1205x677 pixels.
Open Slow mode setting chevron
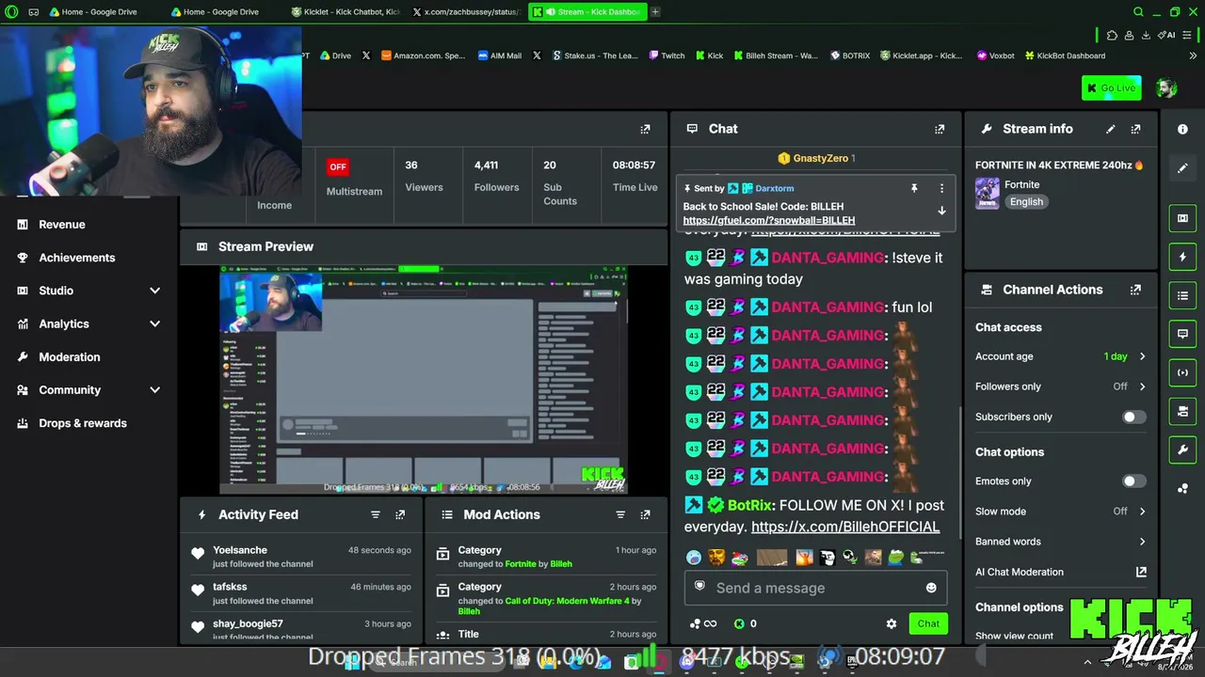point(1142,512)
